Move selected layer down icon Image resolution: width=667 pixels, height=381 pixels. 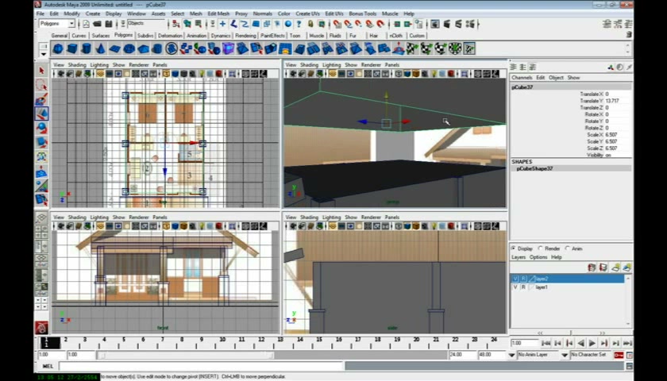click(603, 267)
